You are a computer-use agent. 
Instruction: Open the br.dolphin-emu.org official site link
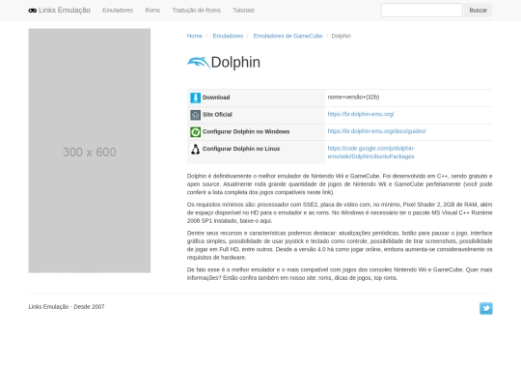click(361, 114)
